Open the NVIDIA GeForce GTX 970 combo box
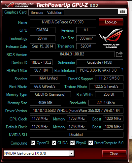Screen dimensions: 132x163 click(x=39, y=153)
